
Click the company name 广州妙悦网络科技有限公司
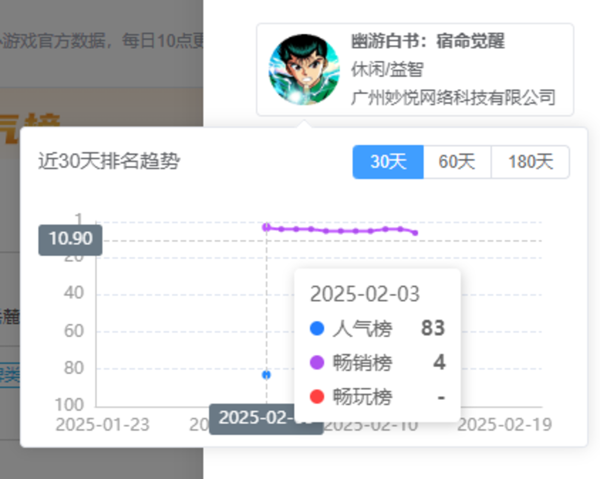pos(453,98)
